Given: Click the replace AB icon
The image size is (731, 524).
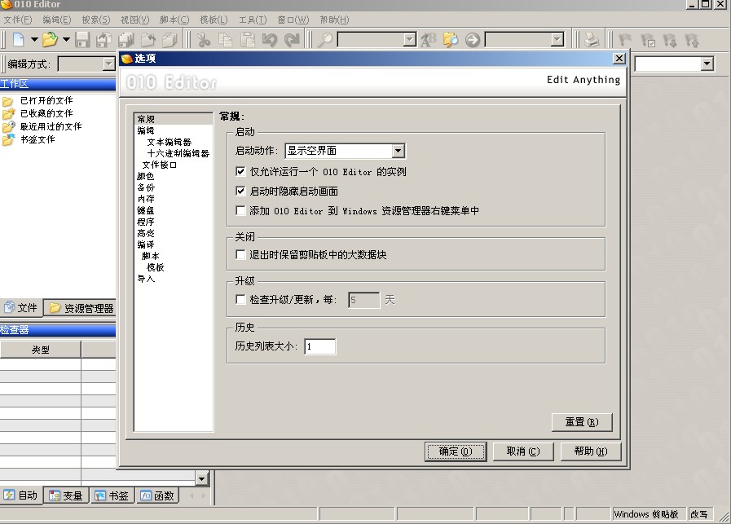Looking at the screenshot, I should [x=428, y=40].
